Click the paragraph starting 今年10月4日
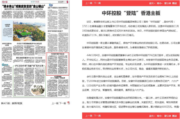Screen dimensions: 180x119 [x=131, y=62]
